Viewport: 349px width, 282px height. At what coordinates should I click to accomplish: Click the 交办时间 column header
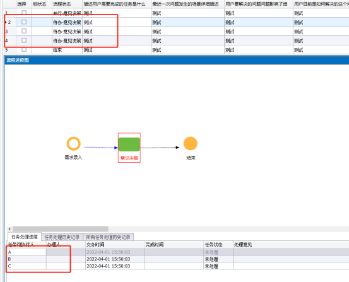115,245
